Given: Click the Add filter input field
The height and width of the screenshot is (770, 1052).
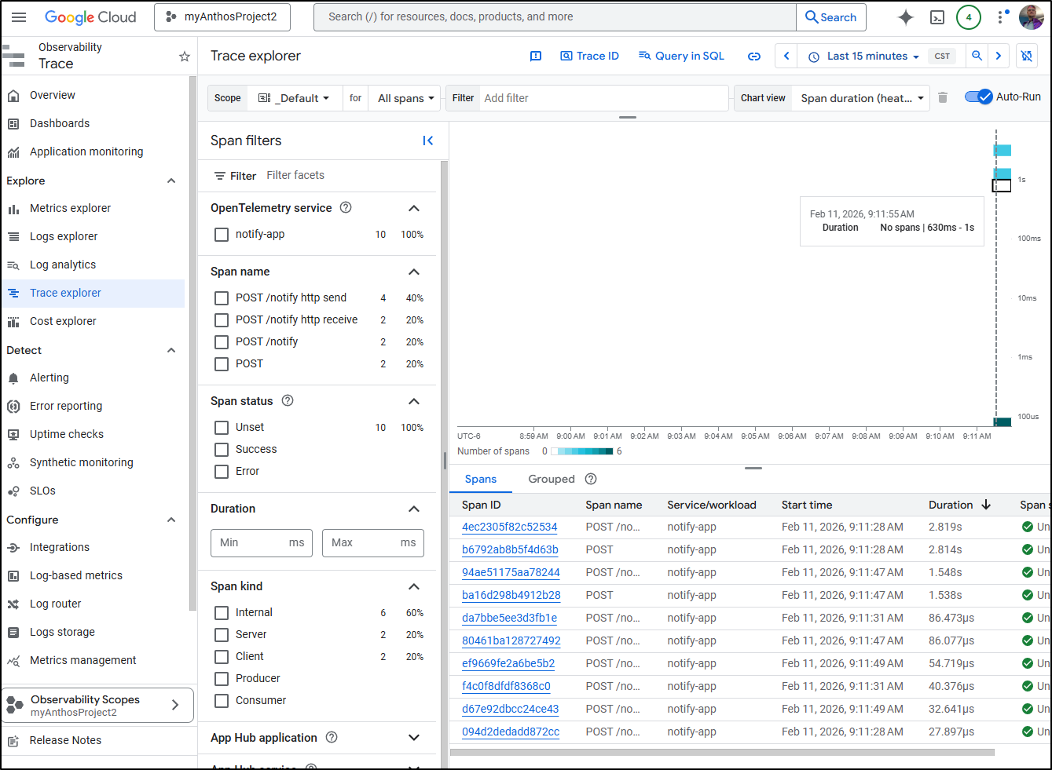Looking at the screenshot, I should (x=601, y=98).
